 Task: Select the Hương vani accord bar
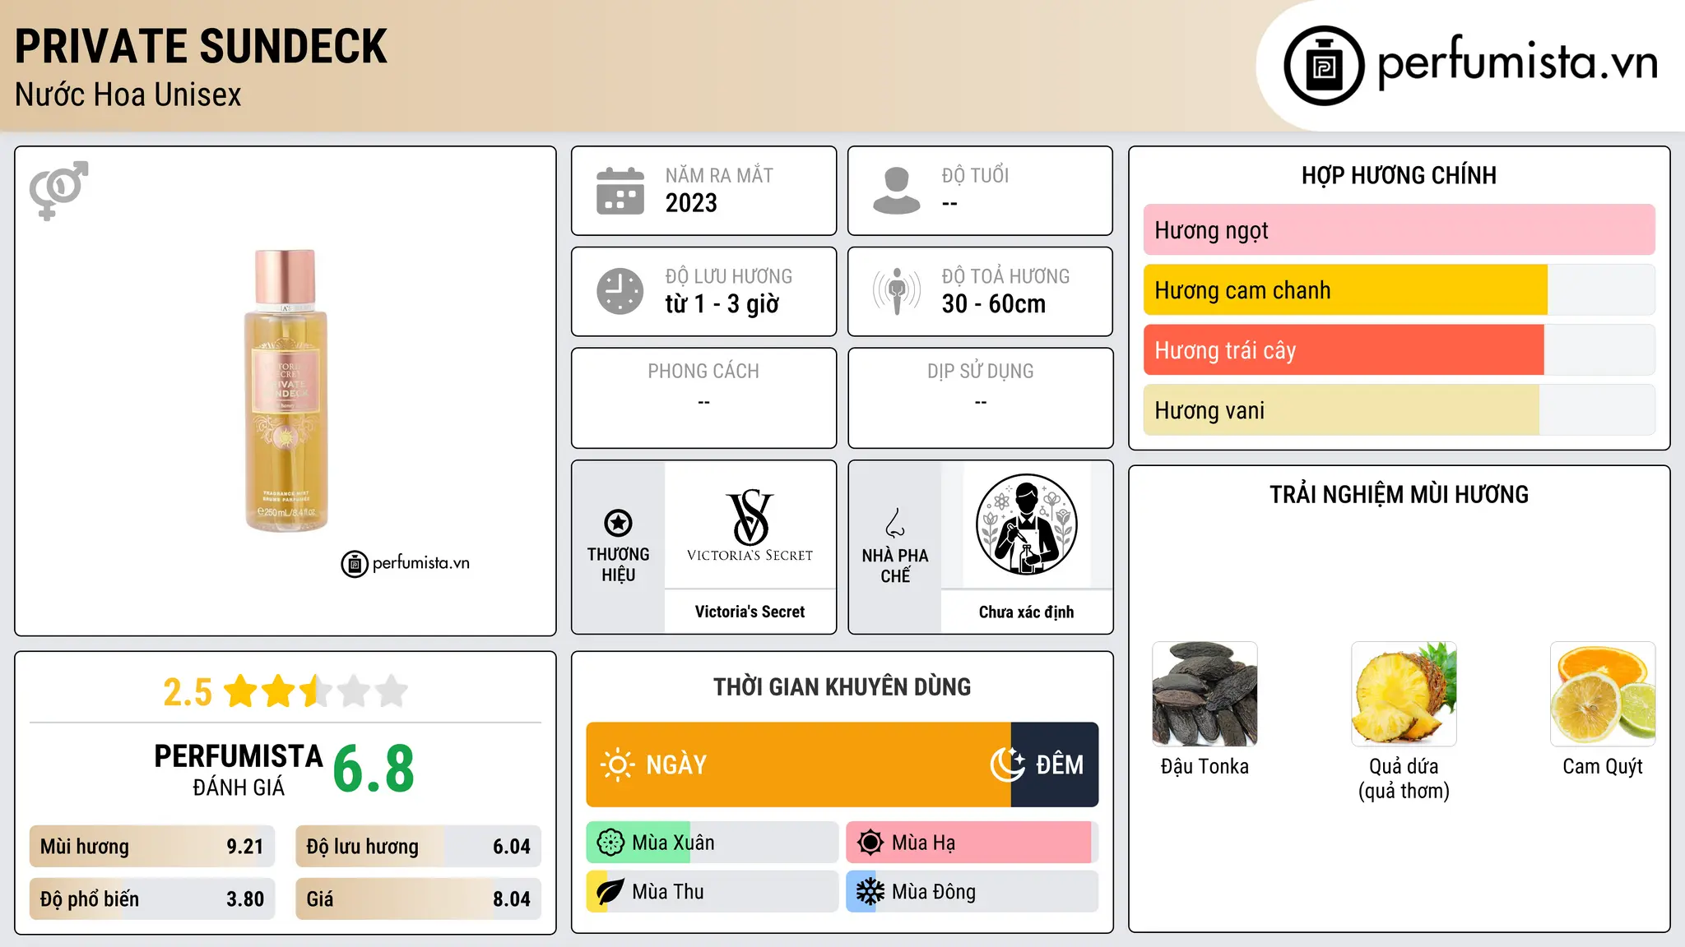point(1399,410)
